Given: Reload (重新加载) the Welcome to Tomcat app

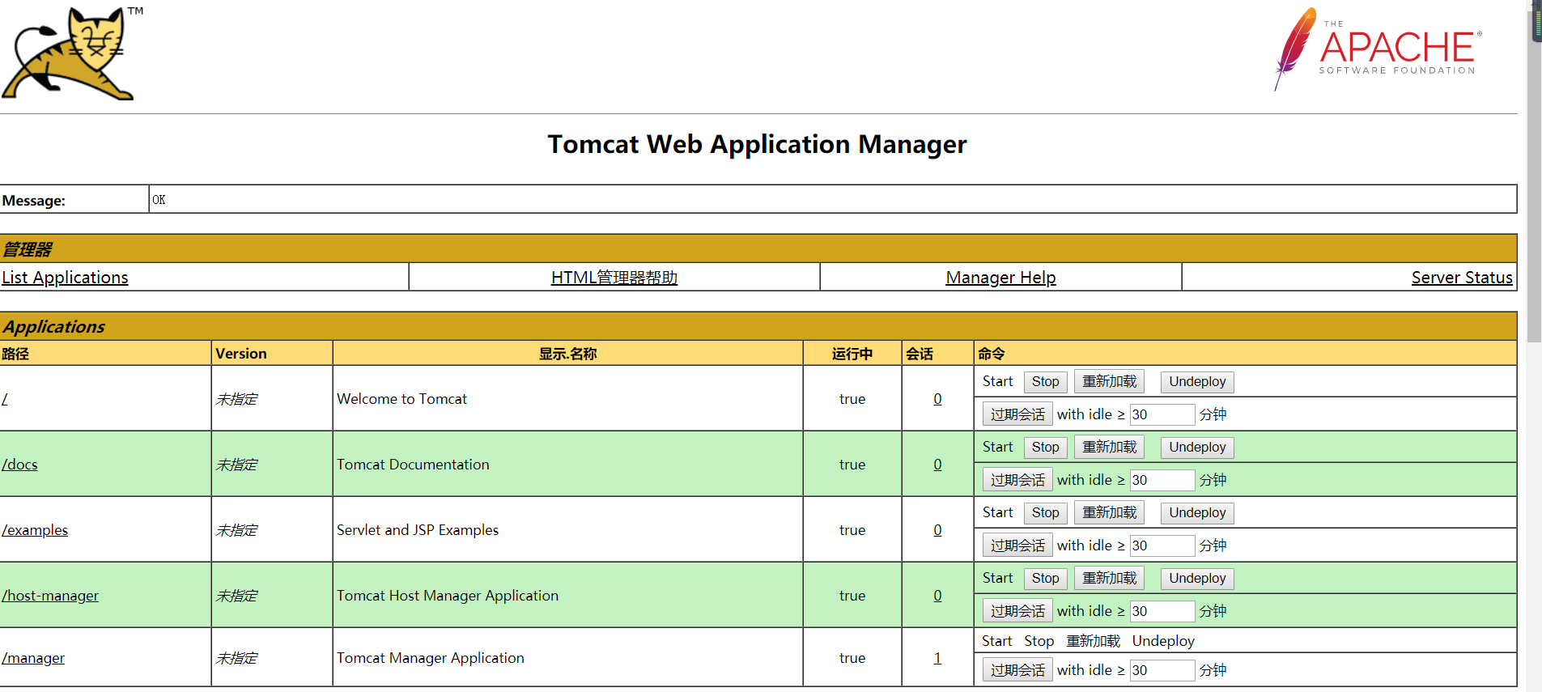Looking at the screenshot, I should [x=1109, y=382].
